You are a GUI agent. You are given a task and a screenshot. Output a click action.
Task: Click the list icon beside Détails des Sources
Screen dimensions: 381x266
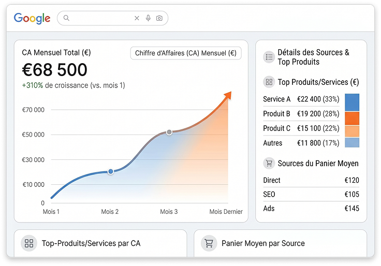269,57
